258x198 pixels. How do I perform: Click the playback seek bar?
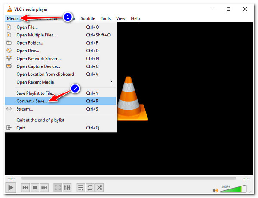pyautogui.click(x=129, y=178)
